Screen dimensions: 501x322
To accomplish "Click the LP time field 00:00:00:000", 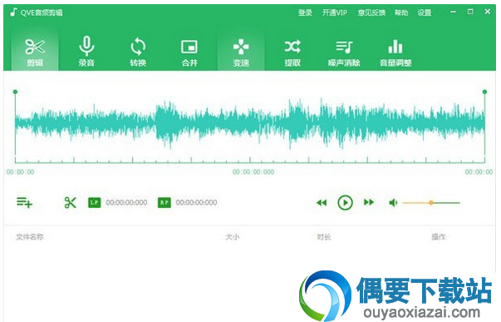I will pos(126,202).
